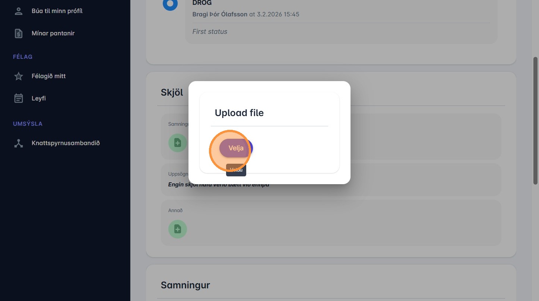Click the "Samningur" heading at the bottom
Image resolution: width=539 pixels, height=301 pixels.
pos(186,285)
